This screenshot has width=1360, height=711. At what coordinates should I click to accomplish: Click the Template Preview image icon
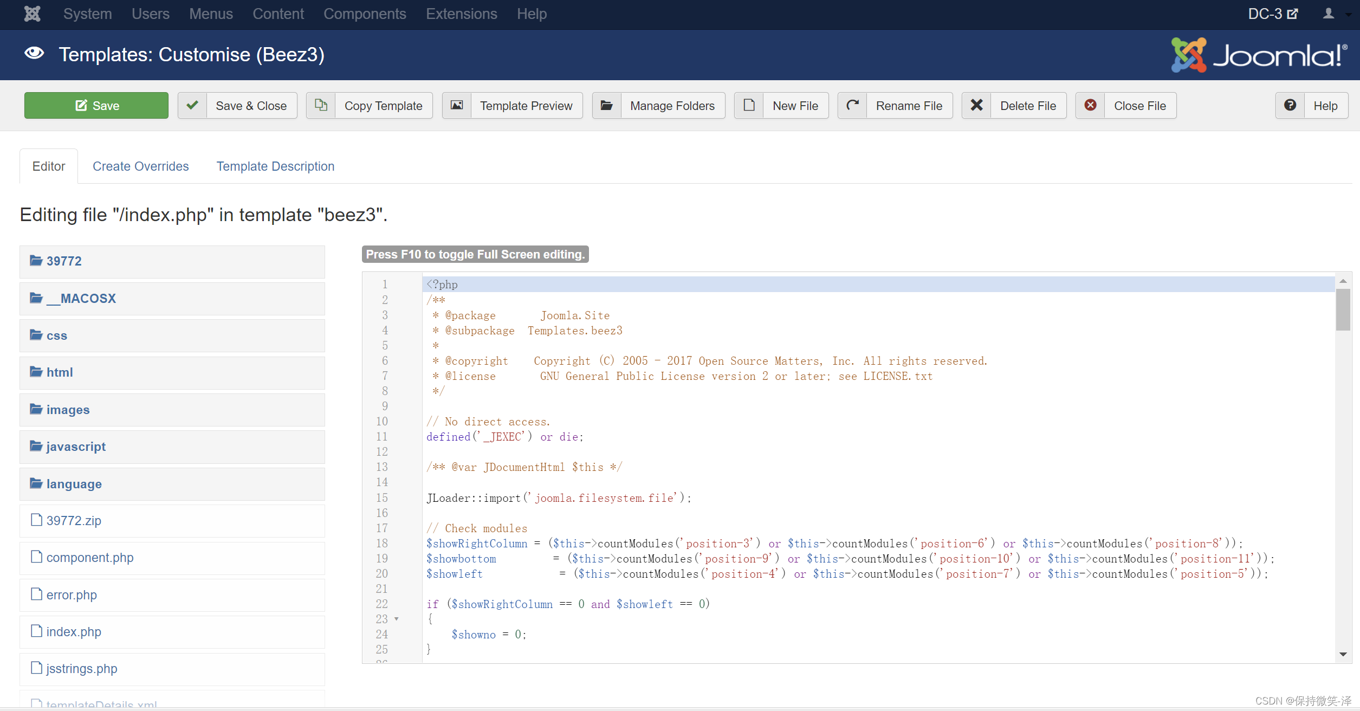point(457,105)
